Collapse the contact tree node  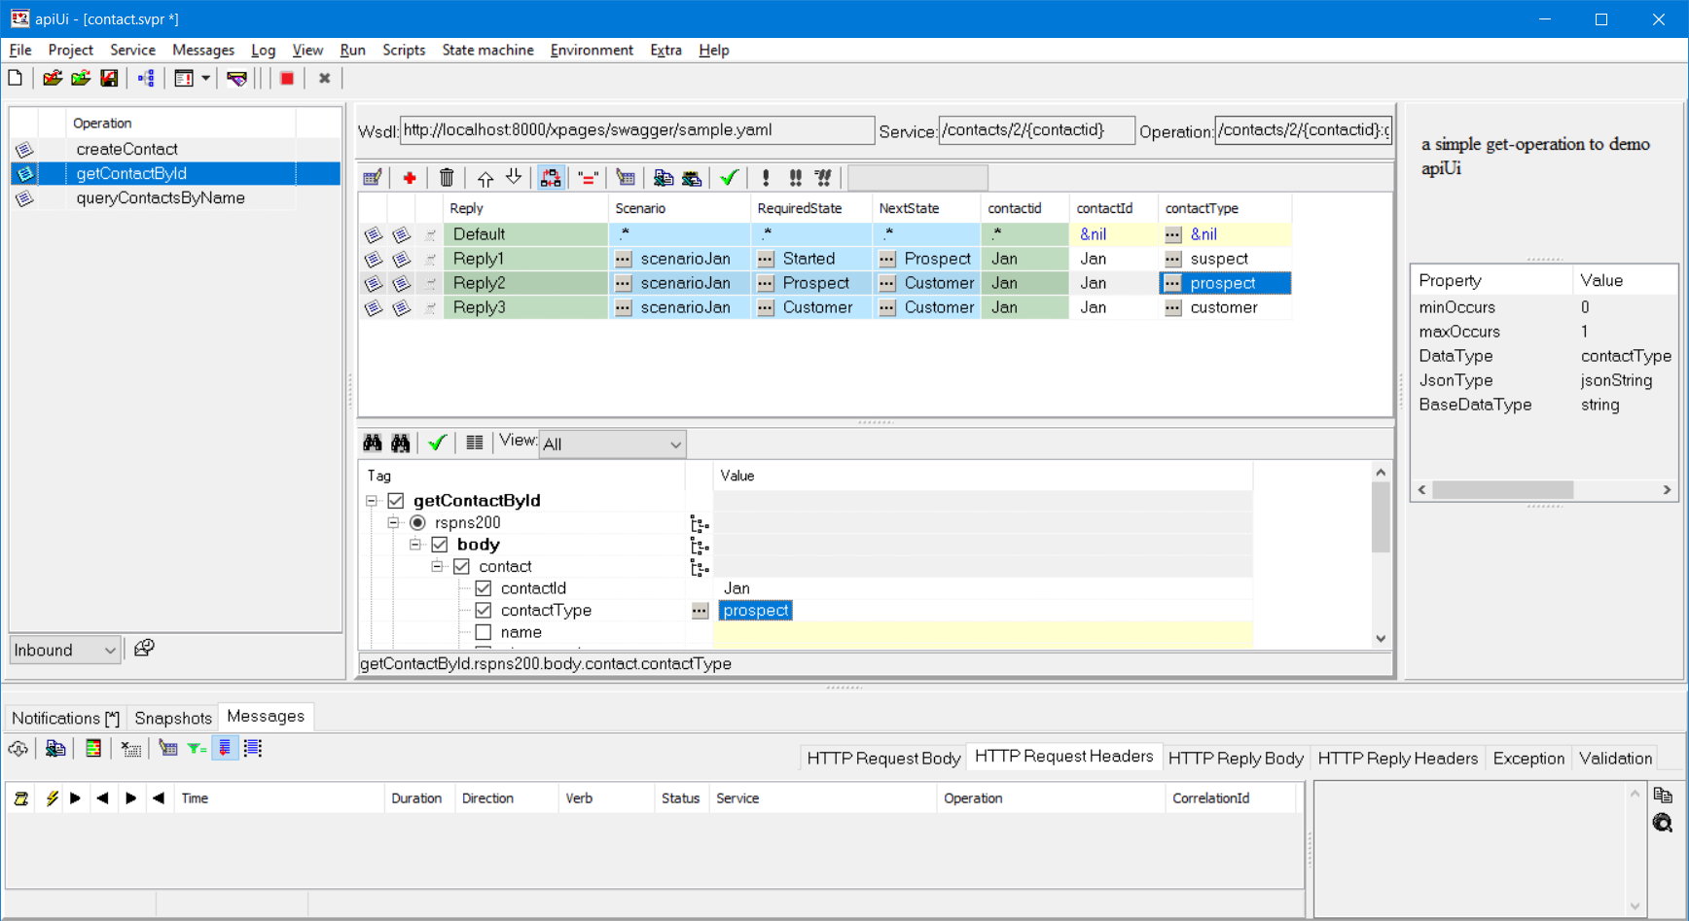(437, 567)
